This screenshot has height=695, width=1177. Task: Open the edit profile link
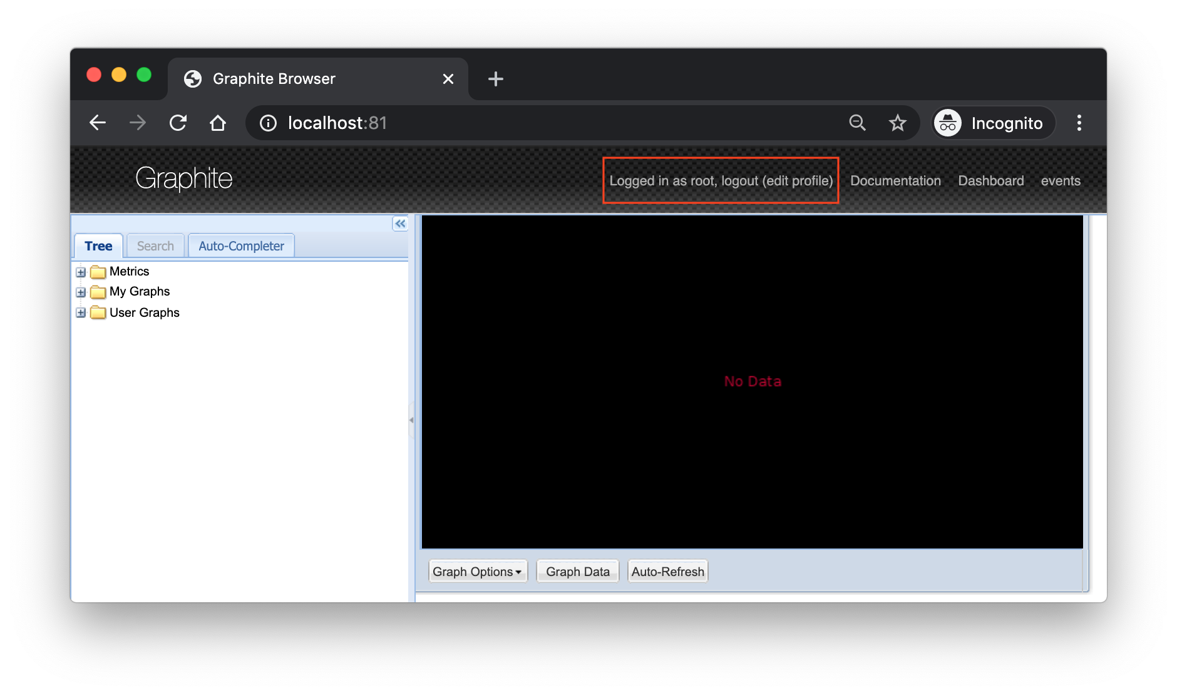pyautogui.click(x=798, y=181)
